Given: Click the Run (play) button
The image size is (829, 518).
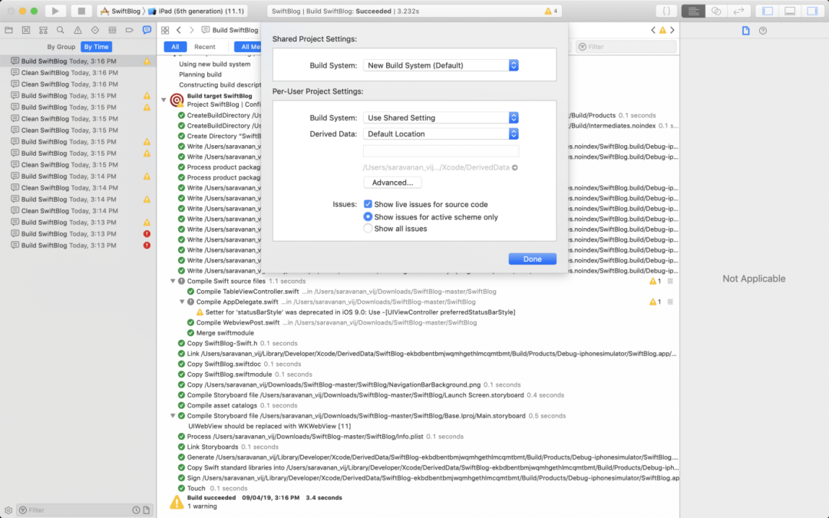Looking at the screenshot, I should tap(55, 11).
